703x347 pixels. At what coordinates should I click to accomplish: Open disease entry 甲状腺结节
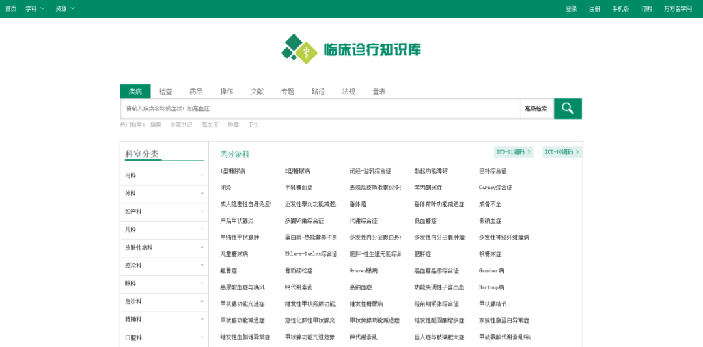tap(493, 303)
